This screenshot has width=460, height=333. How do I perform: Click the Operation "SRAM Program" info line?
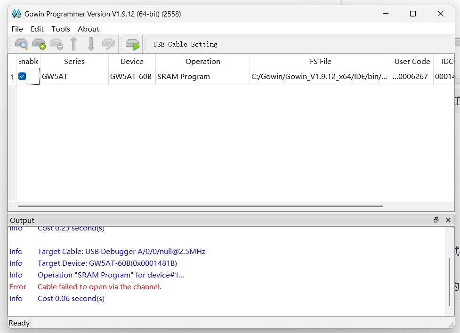coord(111,275)
